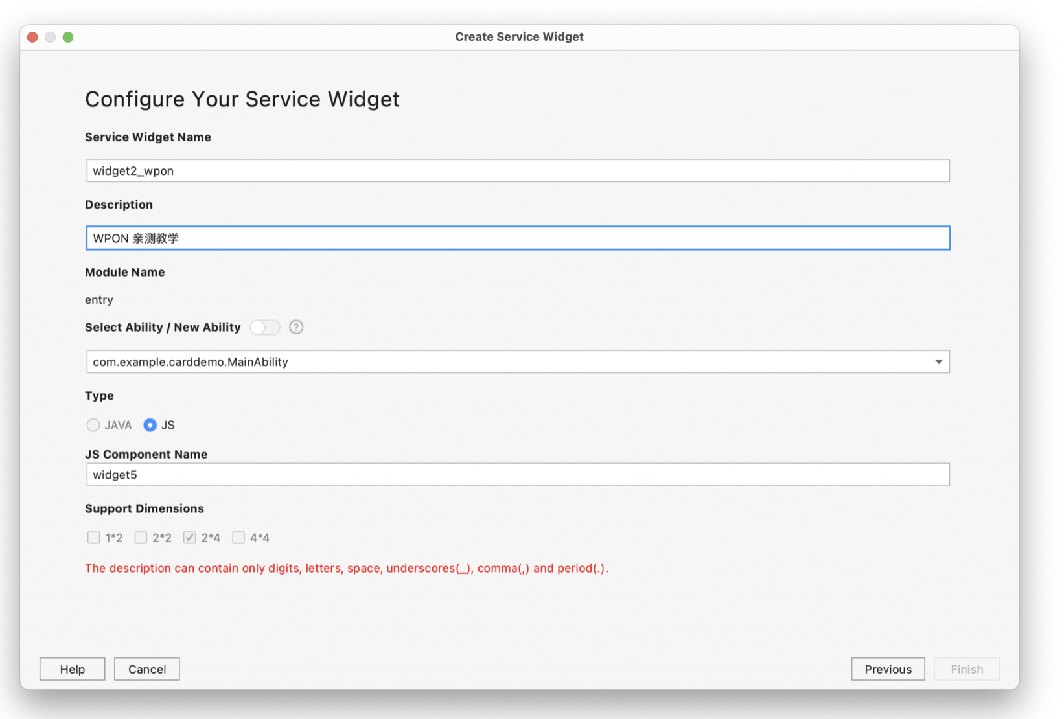Open the MainAbility dropdown arrow
Viewport: 1064px width, 719px height.
click(938, 361)
